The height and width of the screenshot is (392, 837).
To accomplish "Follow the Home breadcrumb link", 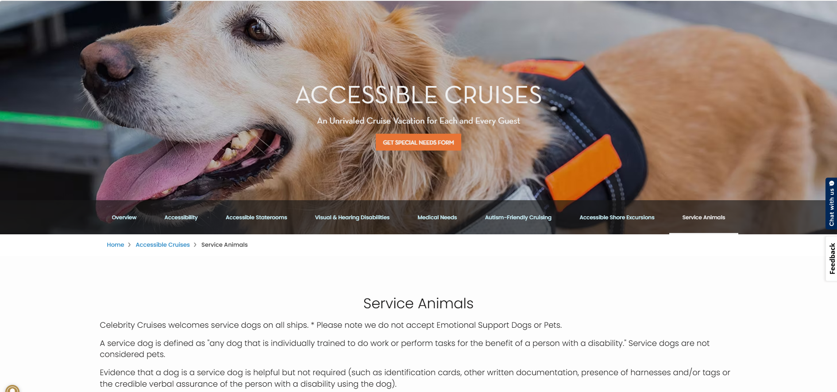I will pos(116,245).
